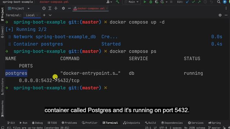Open terminal settings gear
The image size is (230, 129).
(220, 15)
